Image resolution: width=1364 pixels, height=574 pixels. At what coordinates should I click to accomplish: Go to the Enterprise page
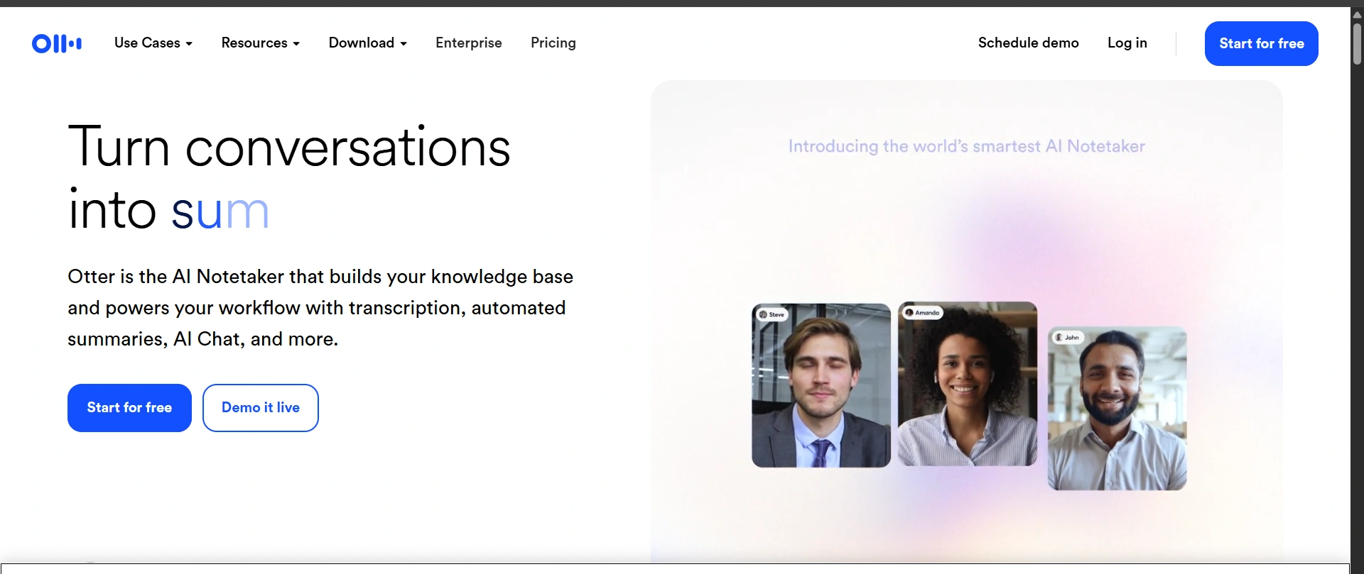tap(468, 43)
